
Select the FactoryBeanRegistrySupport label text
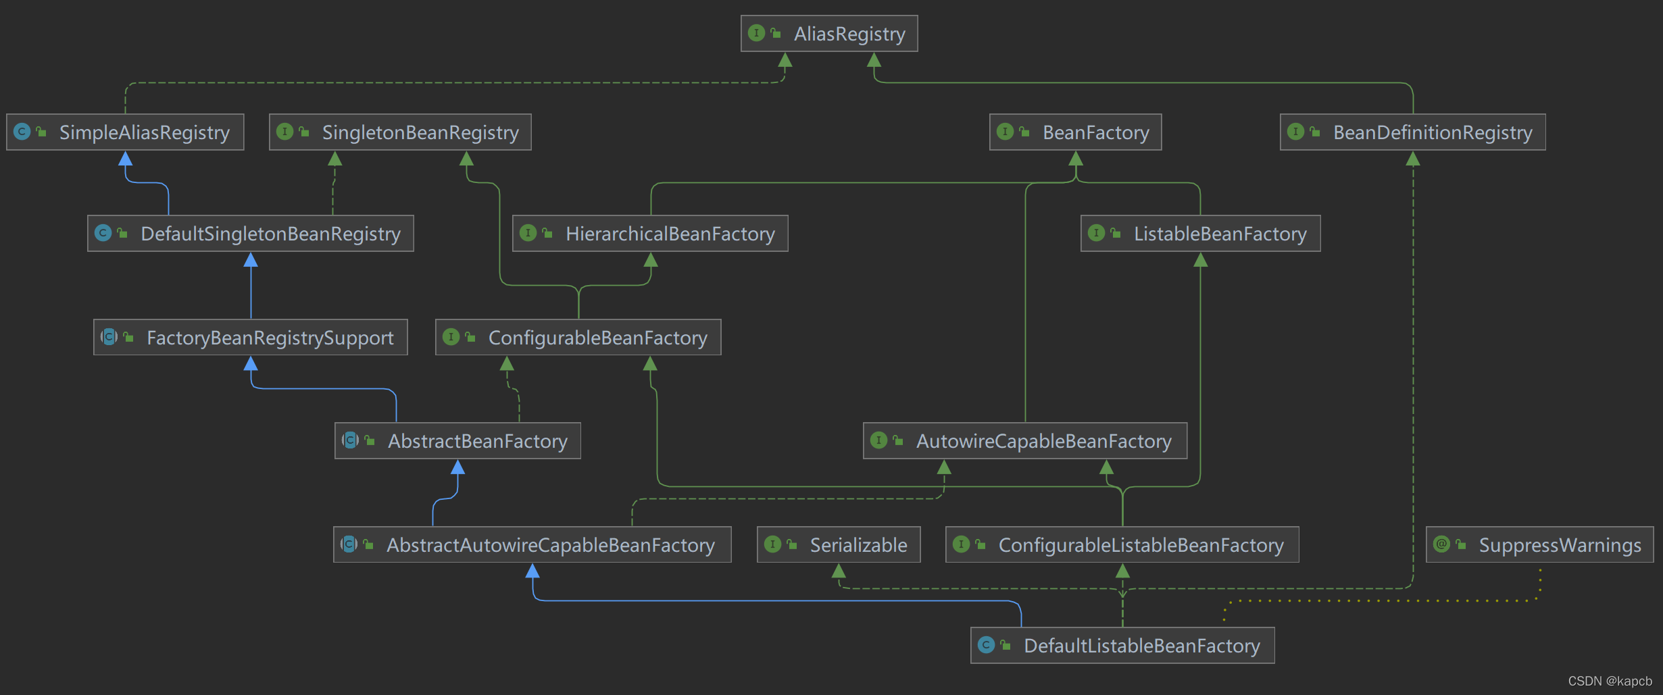pos(270,338)
